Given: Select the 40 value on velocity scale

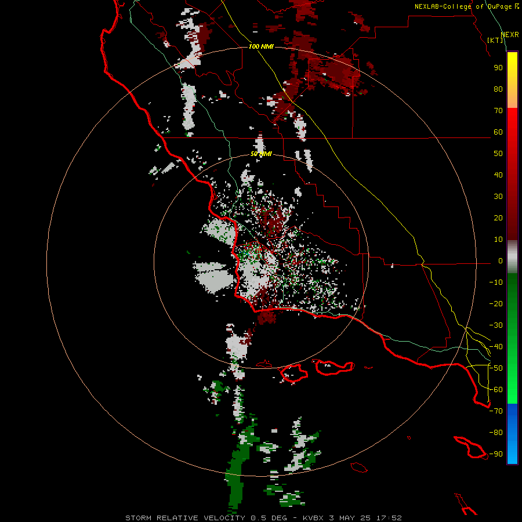Looking at the screenshot, I should pos(498,175).
